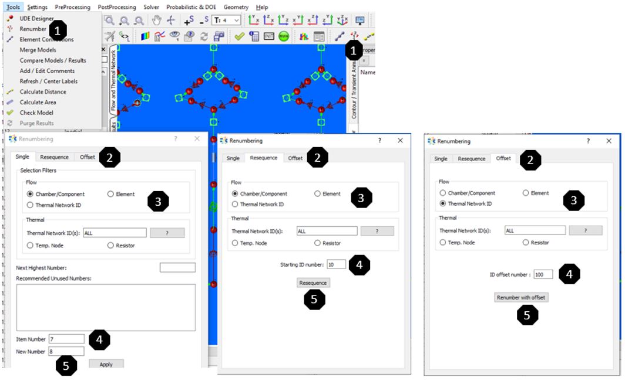Select Temp. Node radio in the Resequence dialog
The image size is (625, 381).
pos(236,243)
